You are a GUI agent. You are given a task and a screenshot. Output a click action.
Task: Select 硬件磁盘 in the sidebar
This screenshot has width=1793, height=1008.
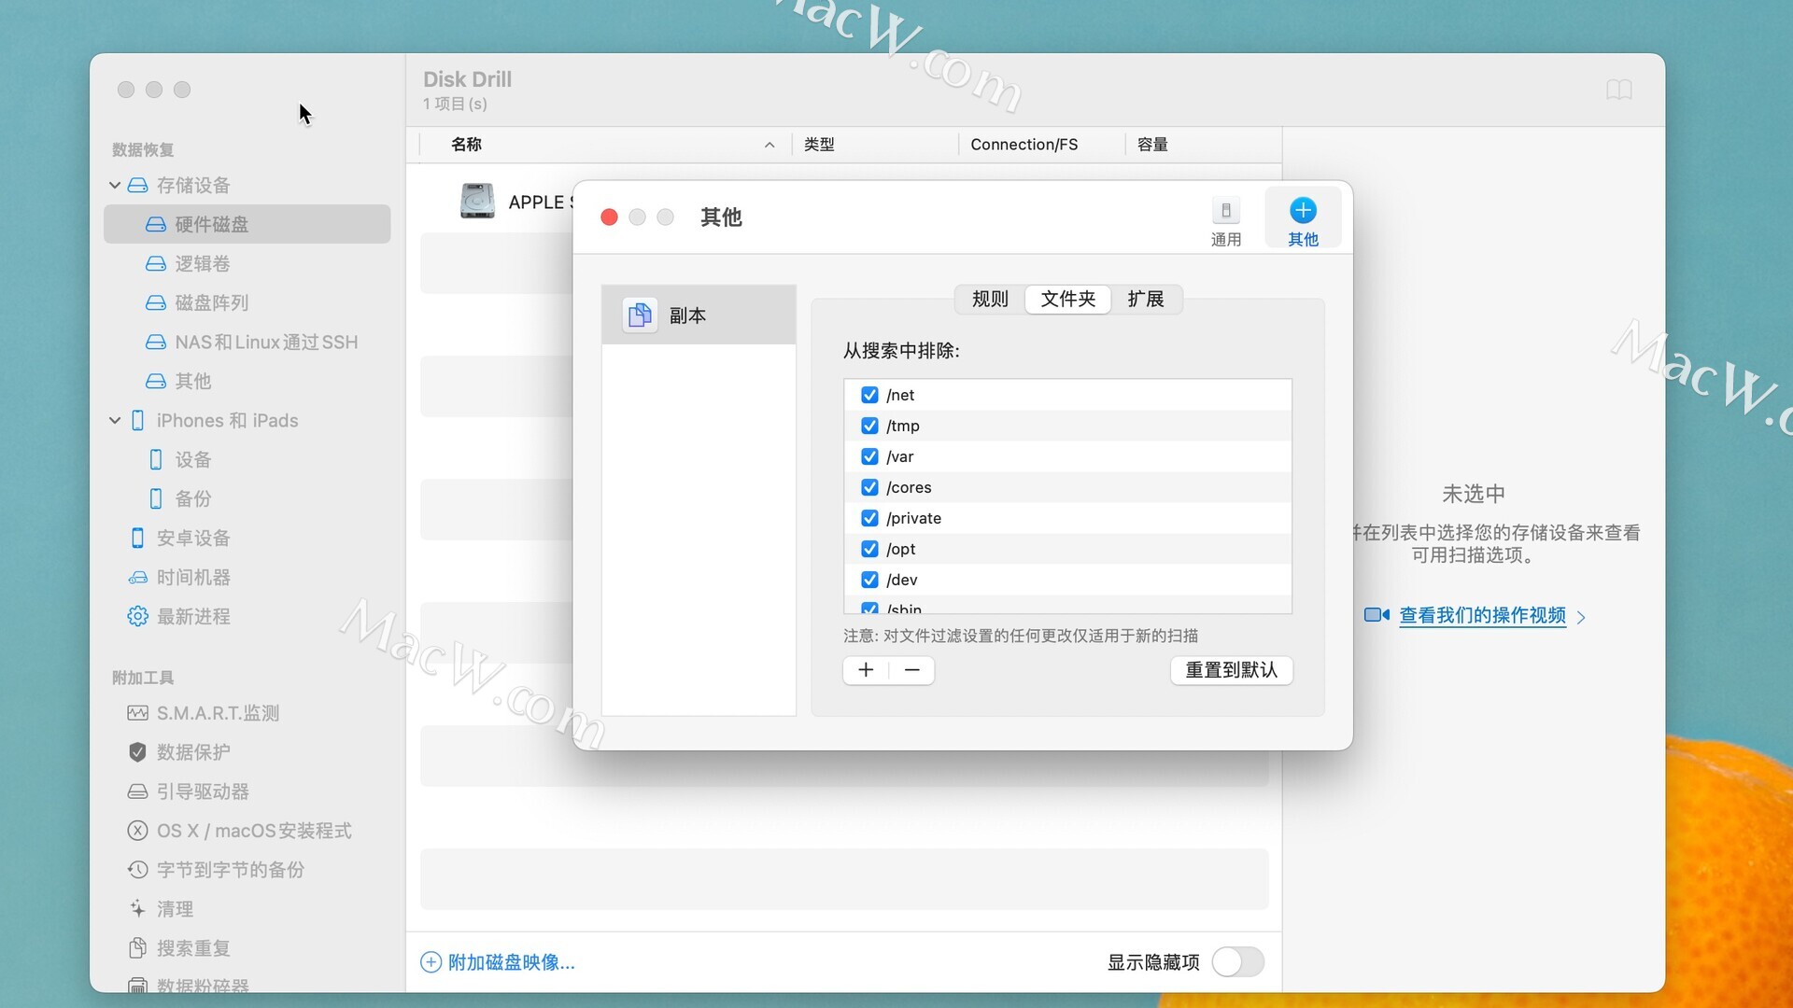coord(247,224)
